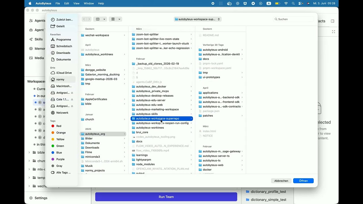Open the Schreibtisch favorite

pyautogui.click(x=62, y=46)
